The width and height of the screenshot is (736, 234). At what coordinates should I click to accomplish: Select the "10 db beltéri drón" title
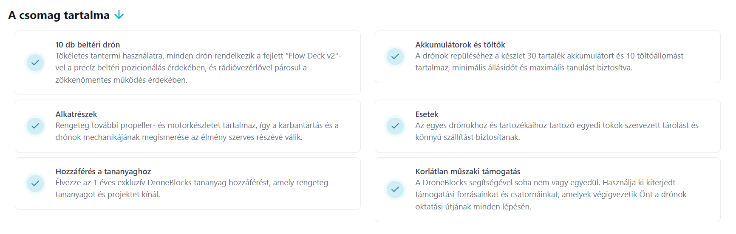pos(88,45)
